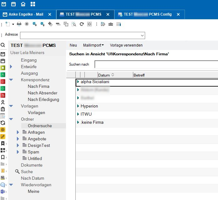This screenshot has width=218, height=200.
Task: Click the Suchen nach input field
Action: click(156, 64)
